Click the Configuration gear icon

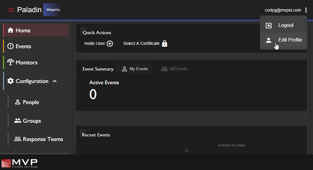click(x=10, y=81)
